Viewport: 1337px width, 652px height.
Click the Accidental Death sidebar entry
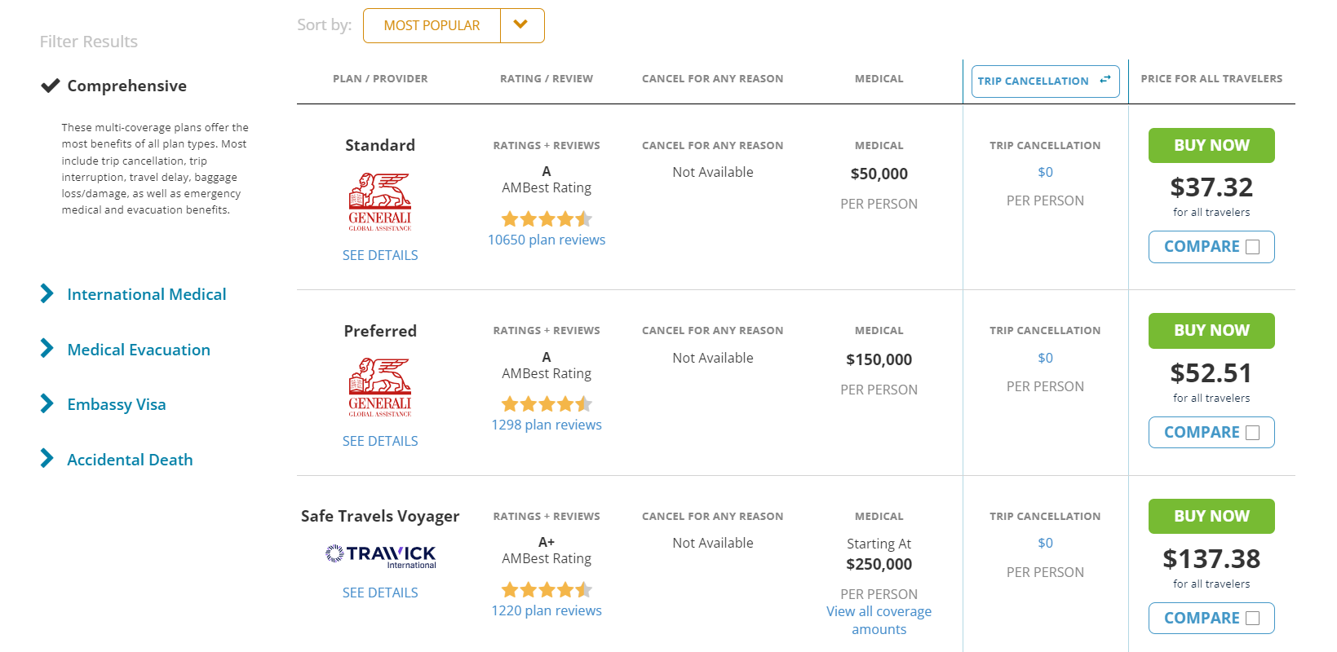point(130,459)
